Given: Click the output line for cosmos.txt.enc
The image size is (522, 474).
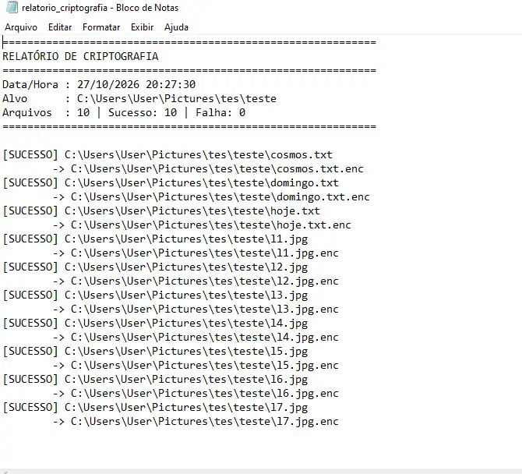Looking at the screenshot, I should (208, 169).
